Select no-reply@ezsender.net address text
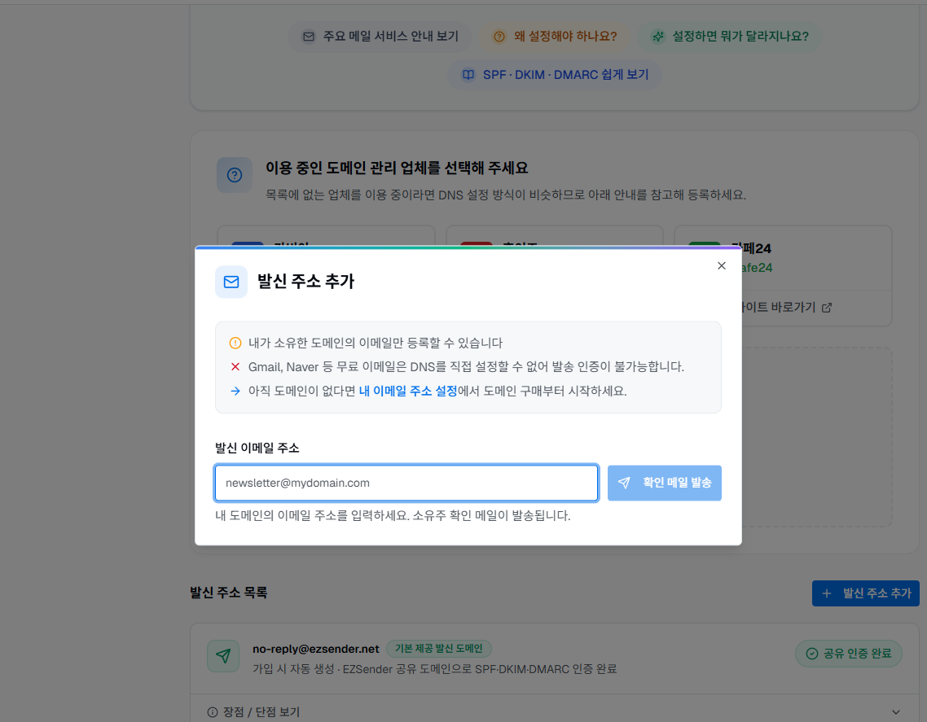The image size is (927, 722). (x=316, y=649)
